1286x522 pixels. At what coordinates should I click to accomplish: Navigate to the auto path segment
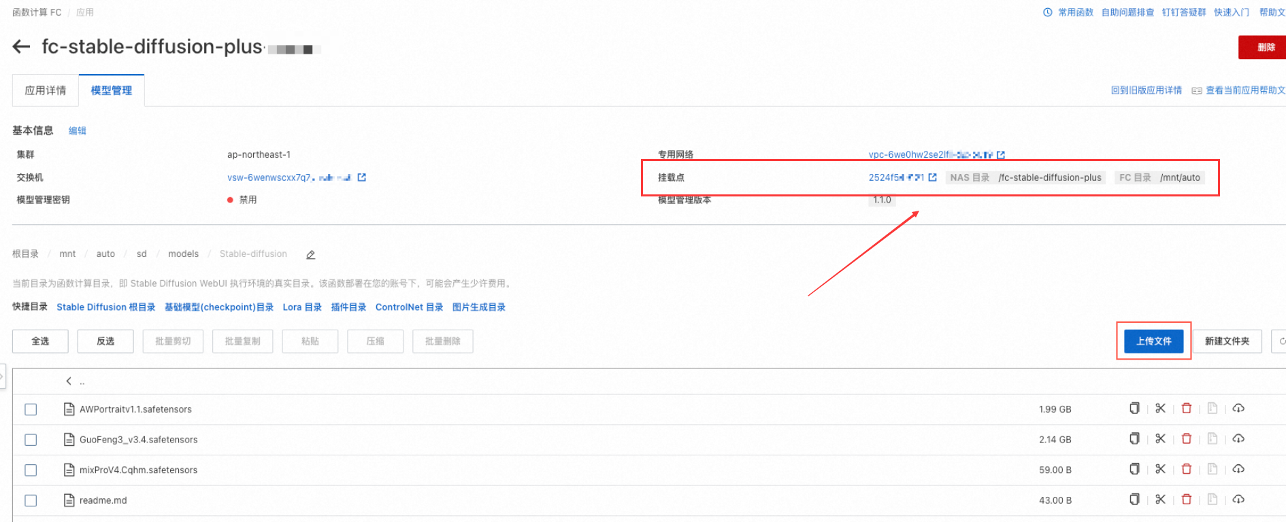coord(105,254)
